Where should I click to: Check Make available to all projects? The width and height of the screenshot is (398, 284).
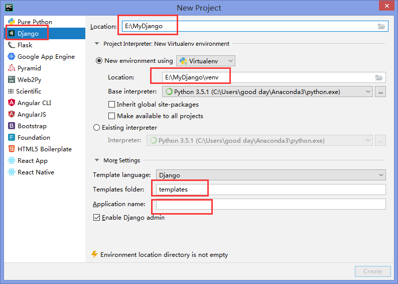[111, 116]
